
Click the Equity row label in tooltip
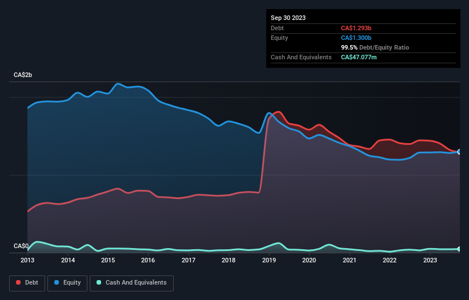click(279, 38)
